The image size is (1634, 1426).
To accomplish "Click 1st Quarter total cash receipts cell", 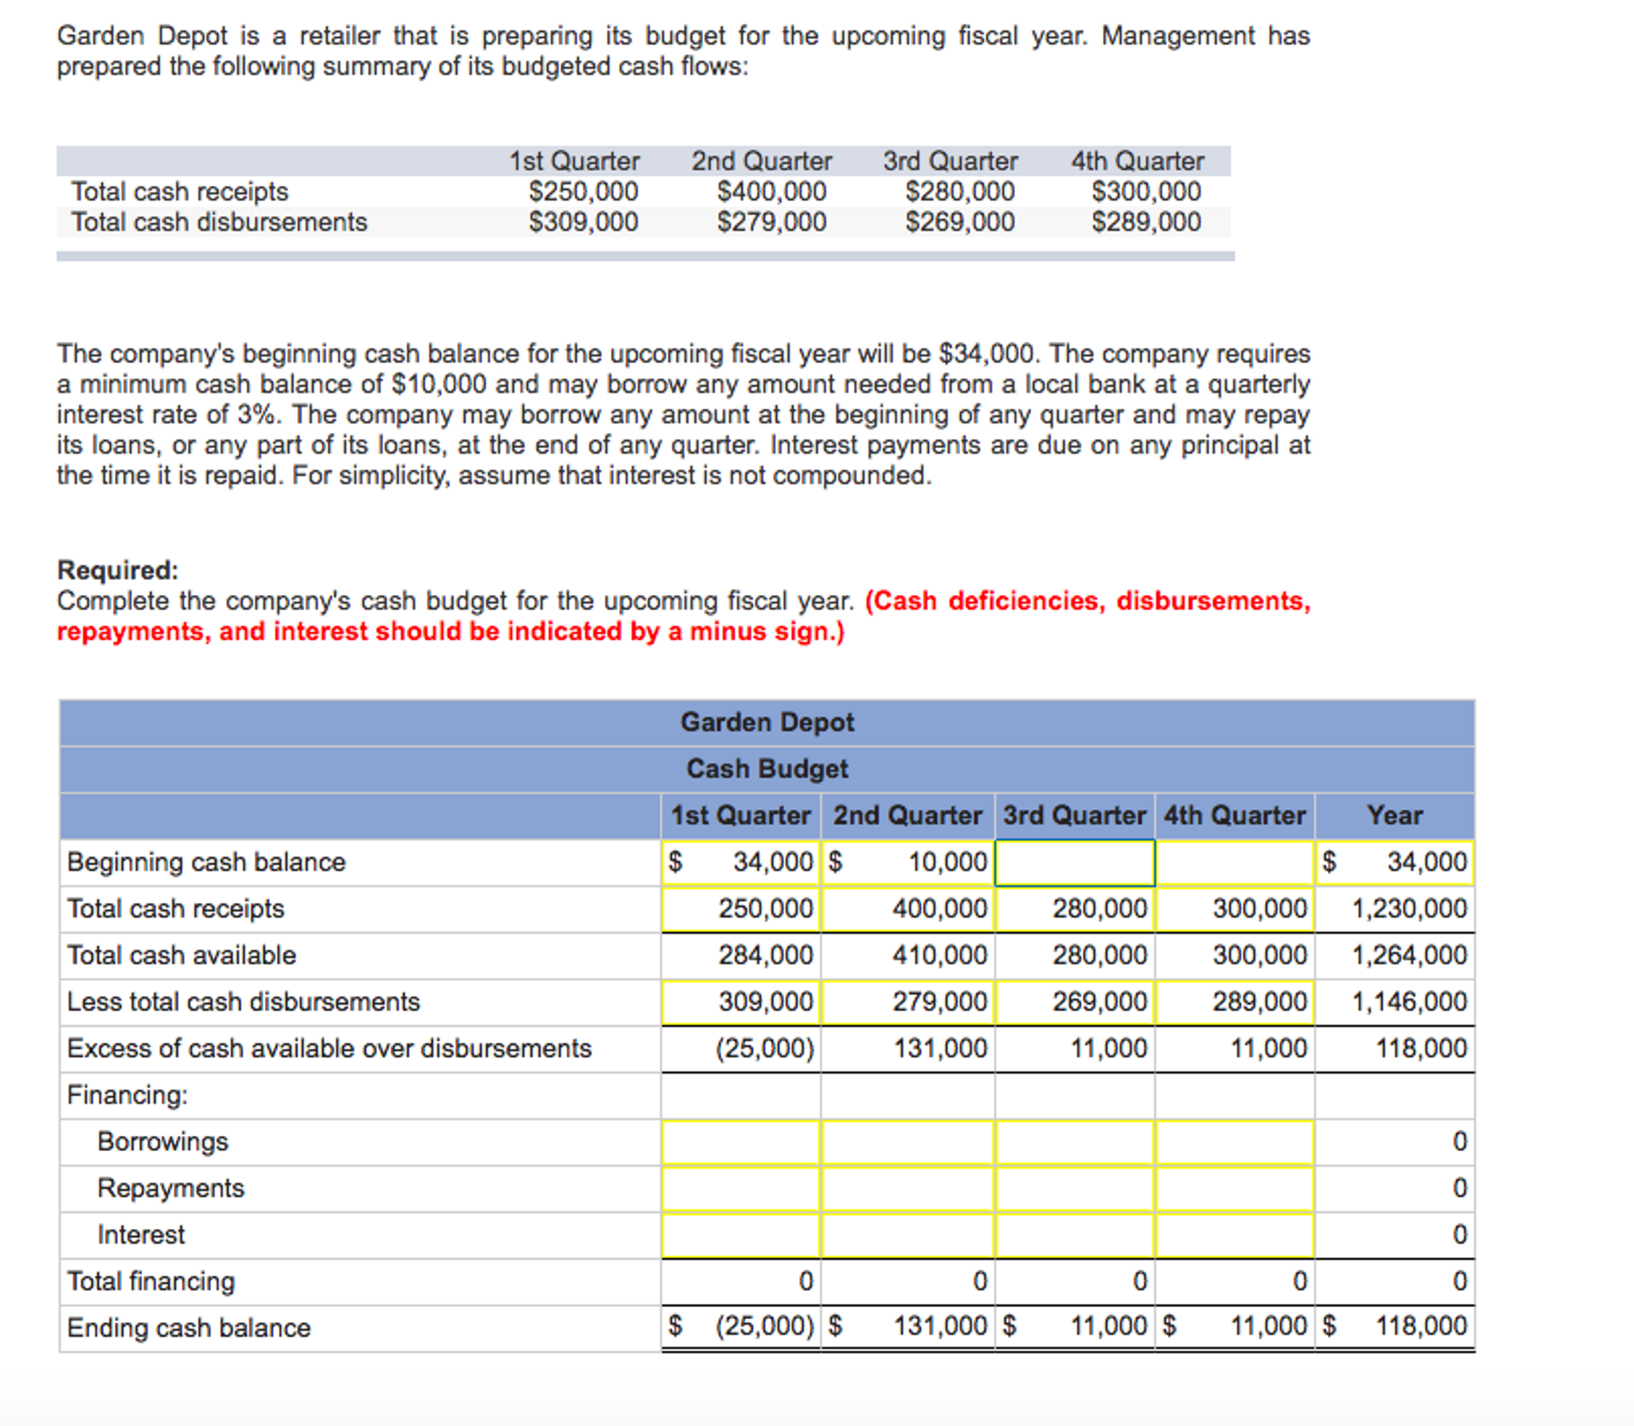I will click(x=740, y=908).
